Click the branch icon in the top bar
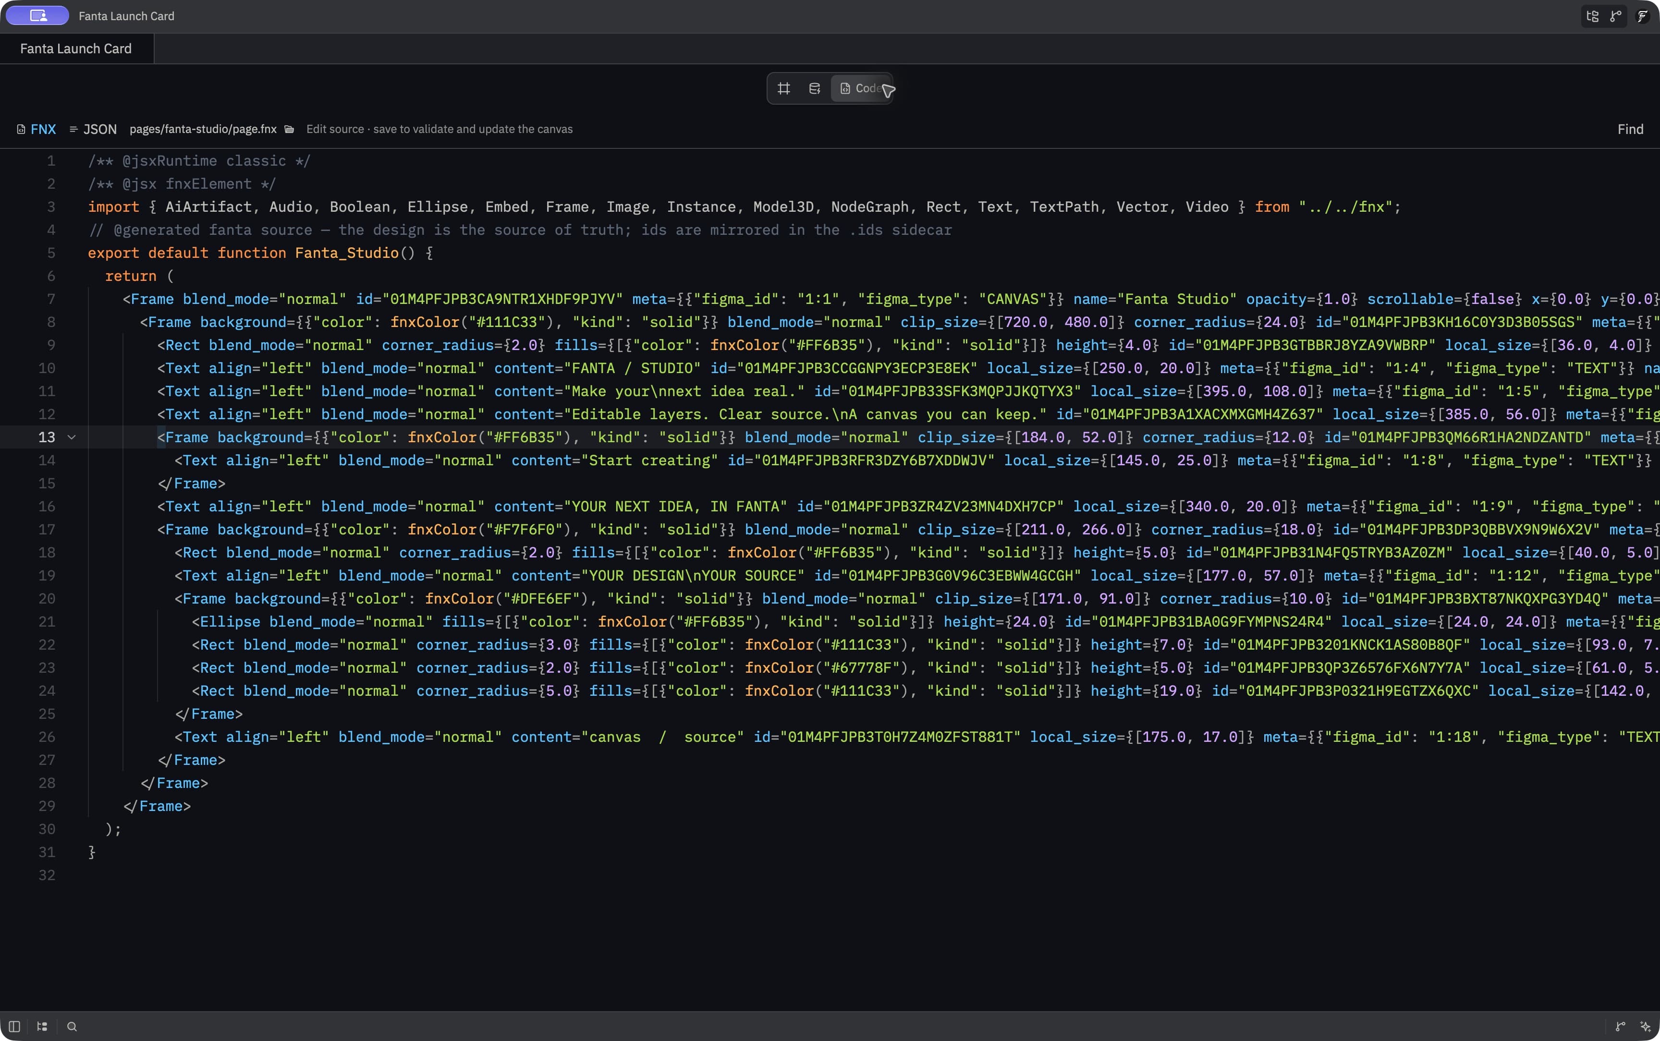This screenshot has width=1660, height=1041. click(1615, 16)
